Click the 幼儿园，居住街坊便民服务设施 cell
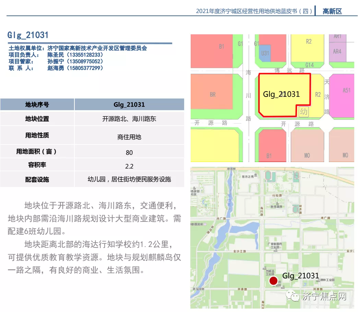 [129, 179]
